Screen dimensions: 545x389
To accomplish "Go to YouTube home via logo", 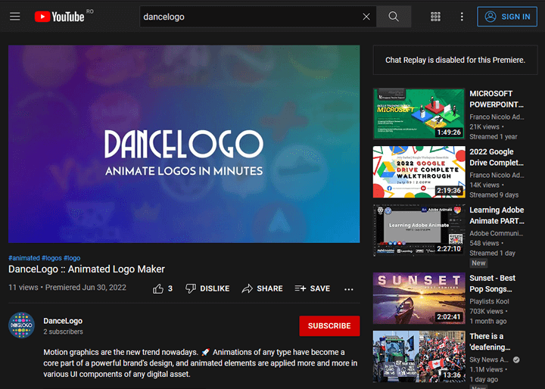I will point(60,17).
